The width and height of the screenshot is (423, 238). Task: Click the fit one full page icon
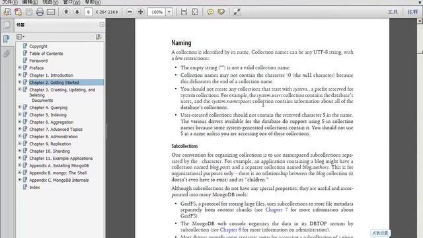pos(195,12)
